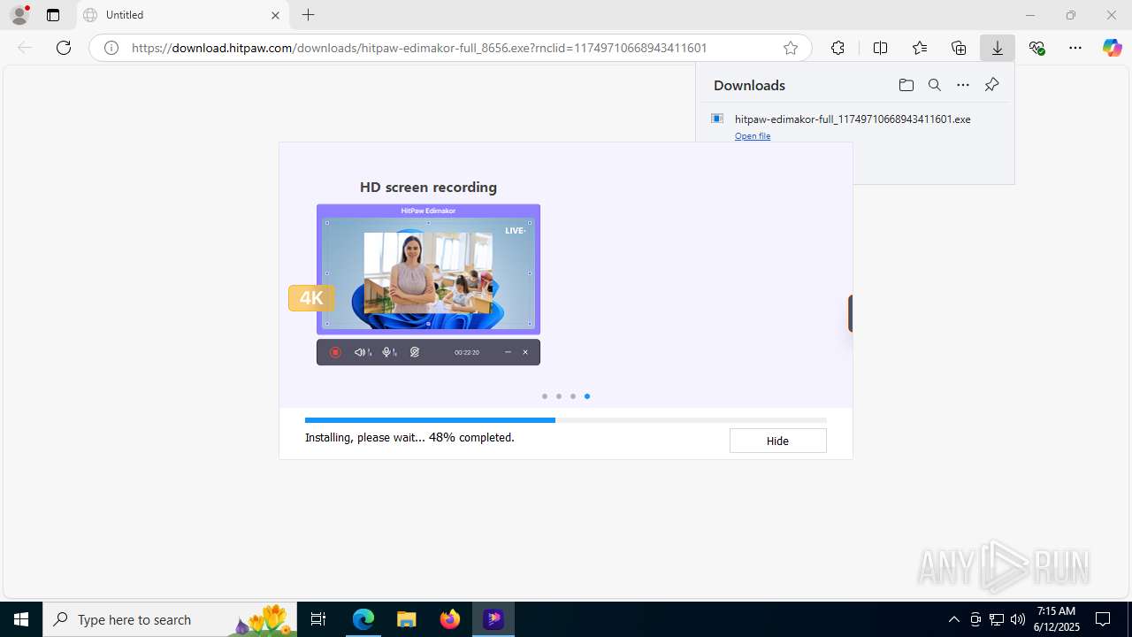Select the third carousel dot
The width and height of the screenshot is (1132, 637).
[573, 396]
